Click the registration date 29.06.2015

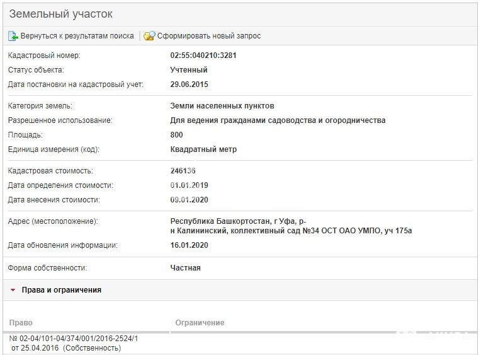click(190, 84)
